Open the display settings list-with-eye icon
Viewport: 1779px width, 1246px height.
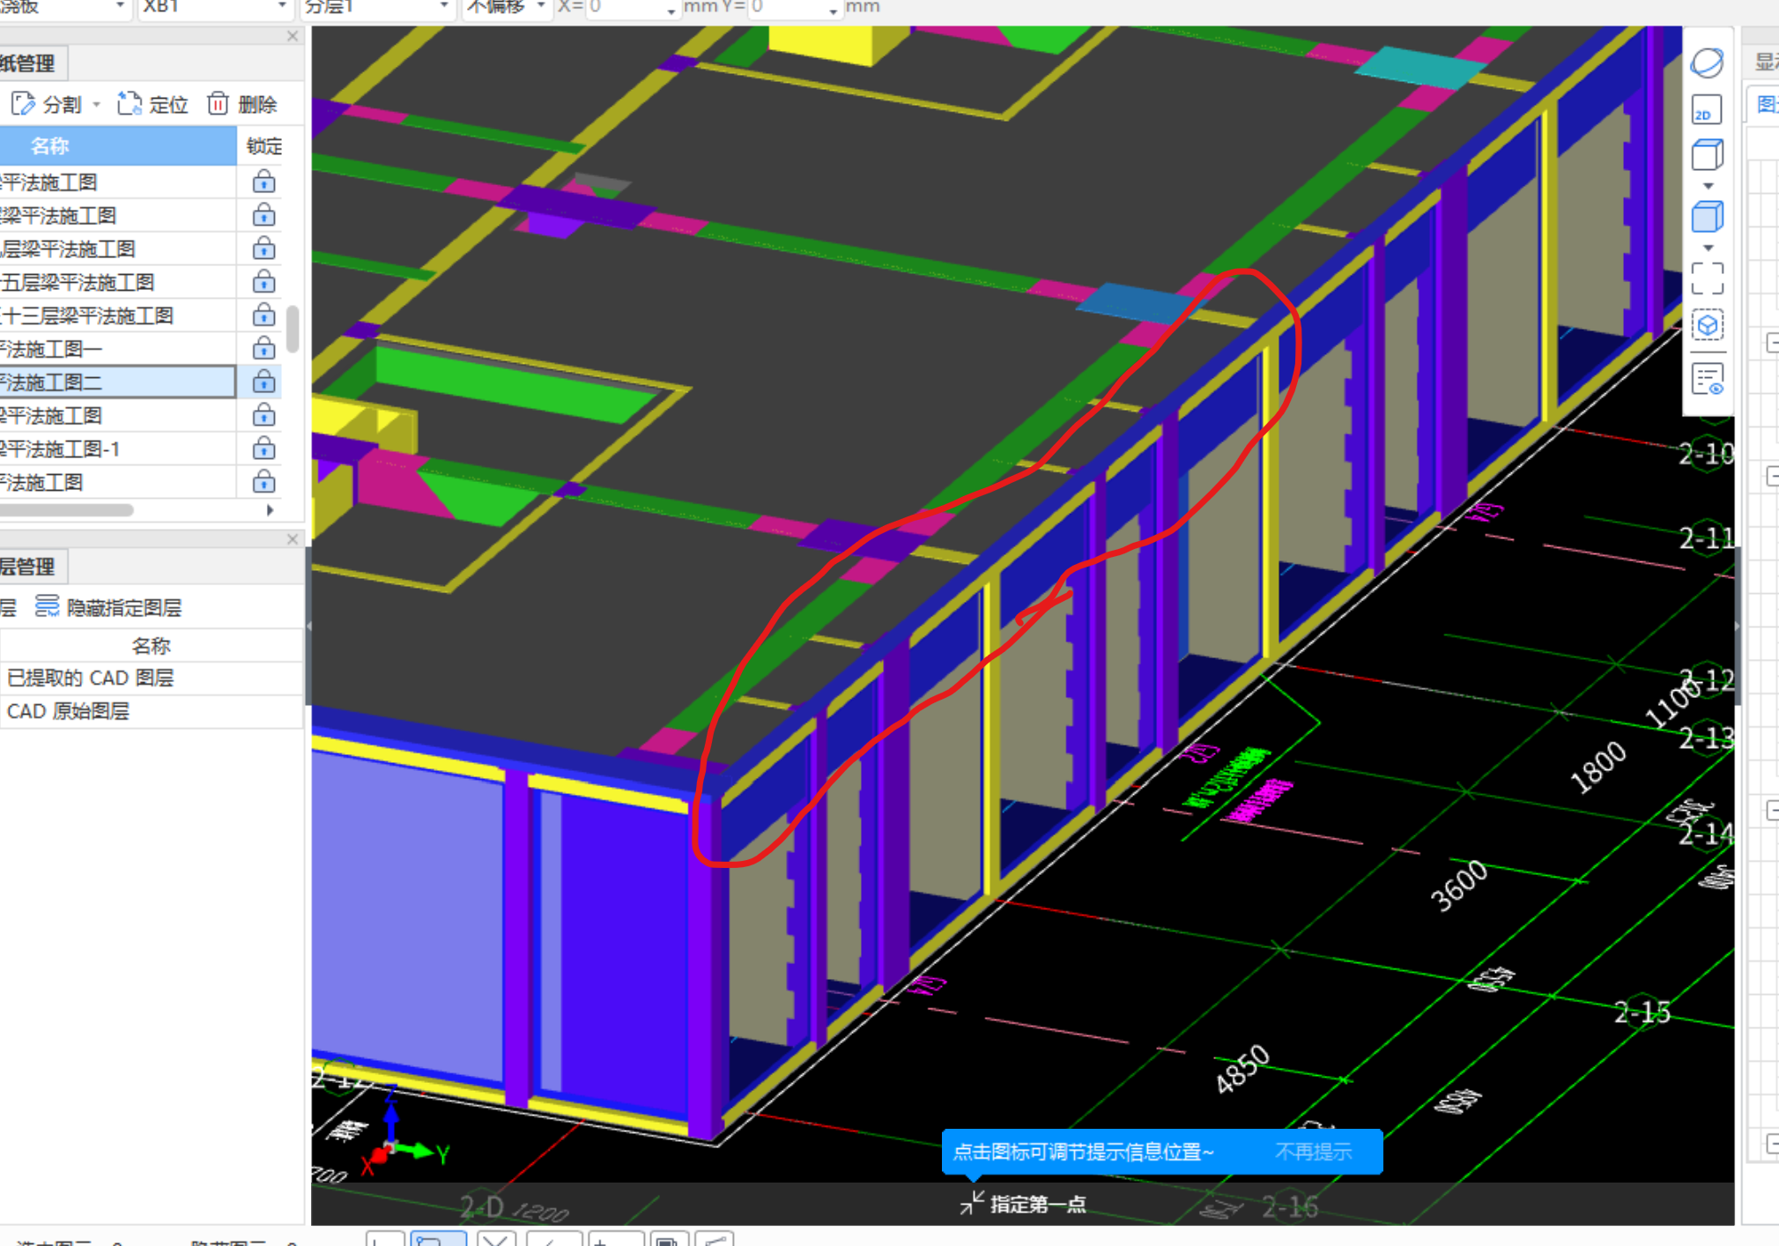1707,380
